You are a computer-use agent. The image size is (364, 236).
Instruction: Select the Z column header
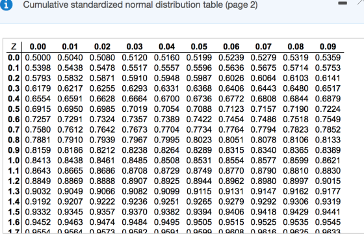(x=14, y=47)
